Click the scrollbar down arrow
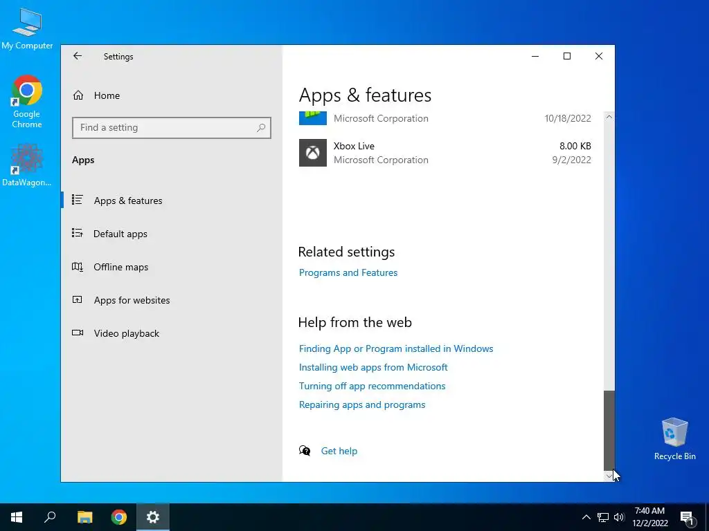Image resolution: width=709 pixels, height=531 pixels. click(x=609, y=476)
